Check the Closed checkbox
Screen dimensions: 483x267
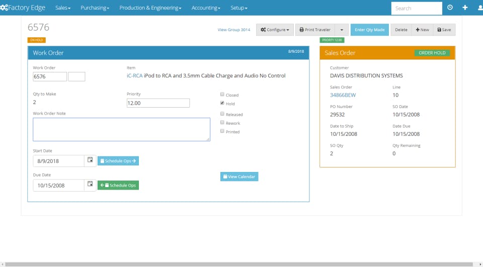pos(222,94)
